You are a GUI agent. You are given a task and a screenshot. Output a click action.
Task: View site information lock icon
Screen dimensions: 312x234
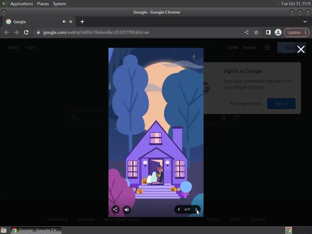[38, 32]
